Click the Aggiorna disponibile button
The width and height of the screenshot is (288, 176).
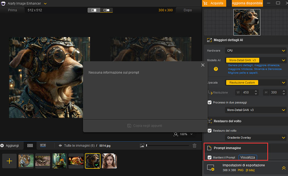(247, 3)
